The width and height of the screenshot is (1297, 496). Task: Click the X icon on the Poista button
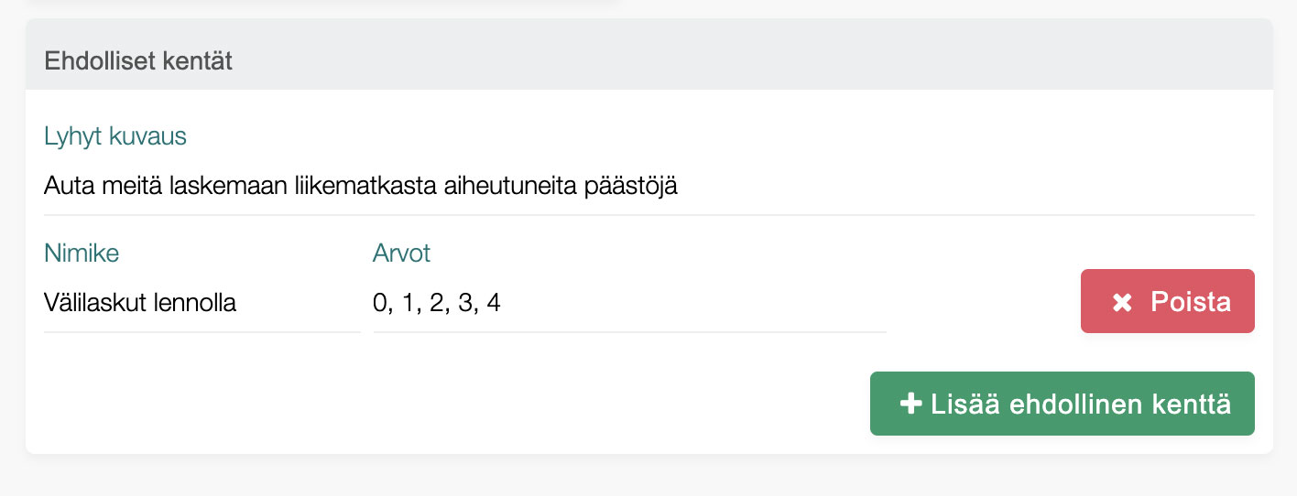pos(1122,302)
